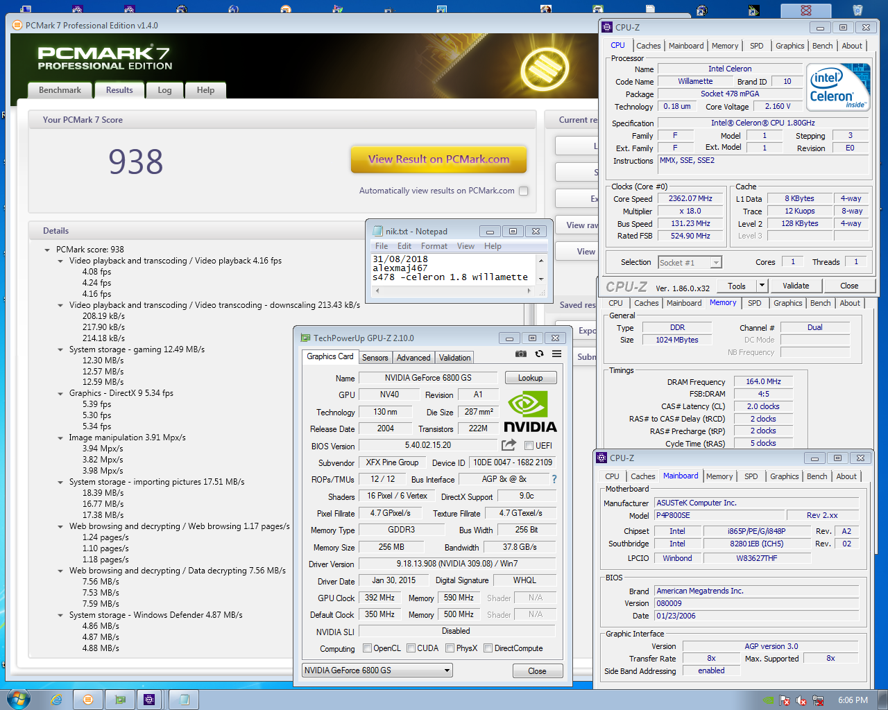This screenshot has width=888, height=710.
Task: Open the GPU-Z Advanced tab
Action: click(x=414, y=358)
